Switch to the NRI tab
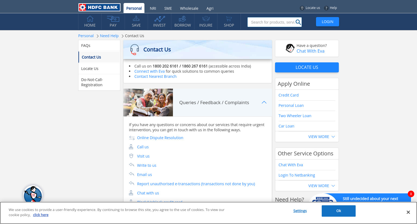Image resolution: width=417 pixels, height=224 pixels. coord(153,8)
